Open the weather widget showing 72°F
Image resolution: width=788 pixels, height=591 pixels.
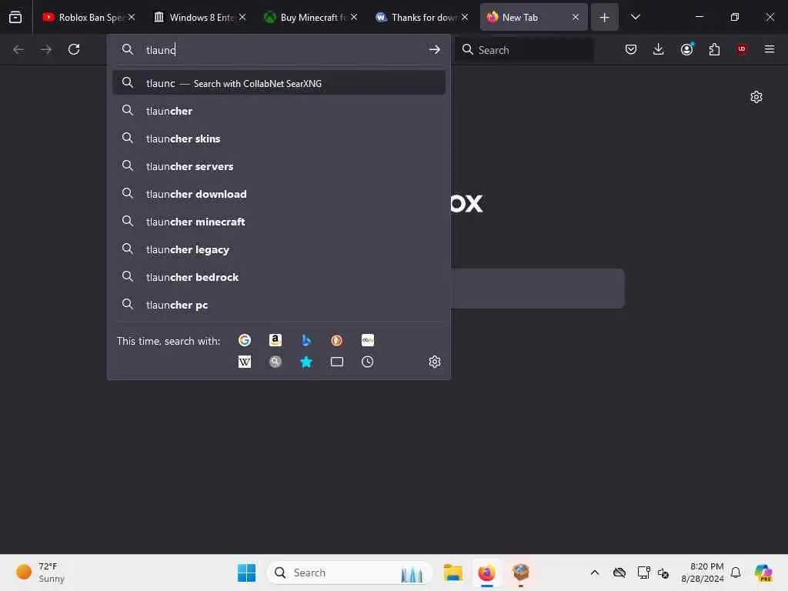pos(41,573)
